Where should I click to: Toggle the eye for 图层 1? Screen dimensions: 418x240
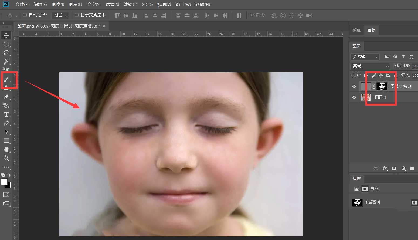(354, 97)
